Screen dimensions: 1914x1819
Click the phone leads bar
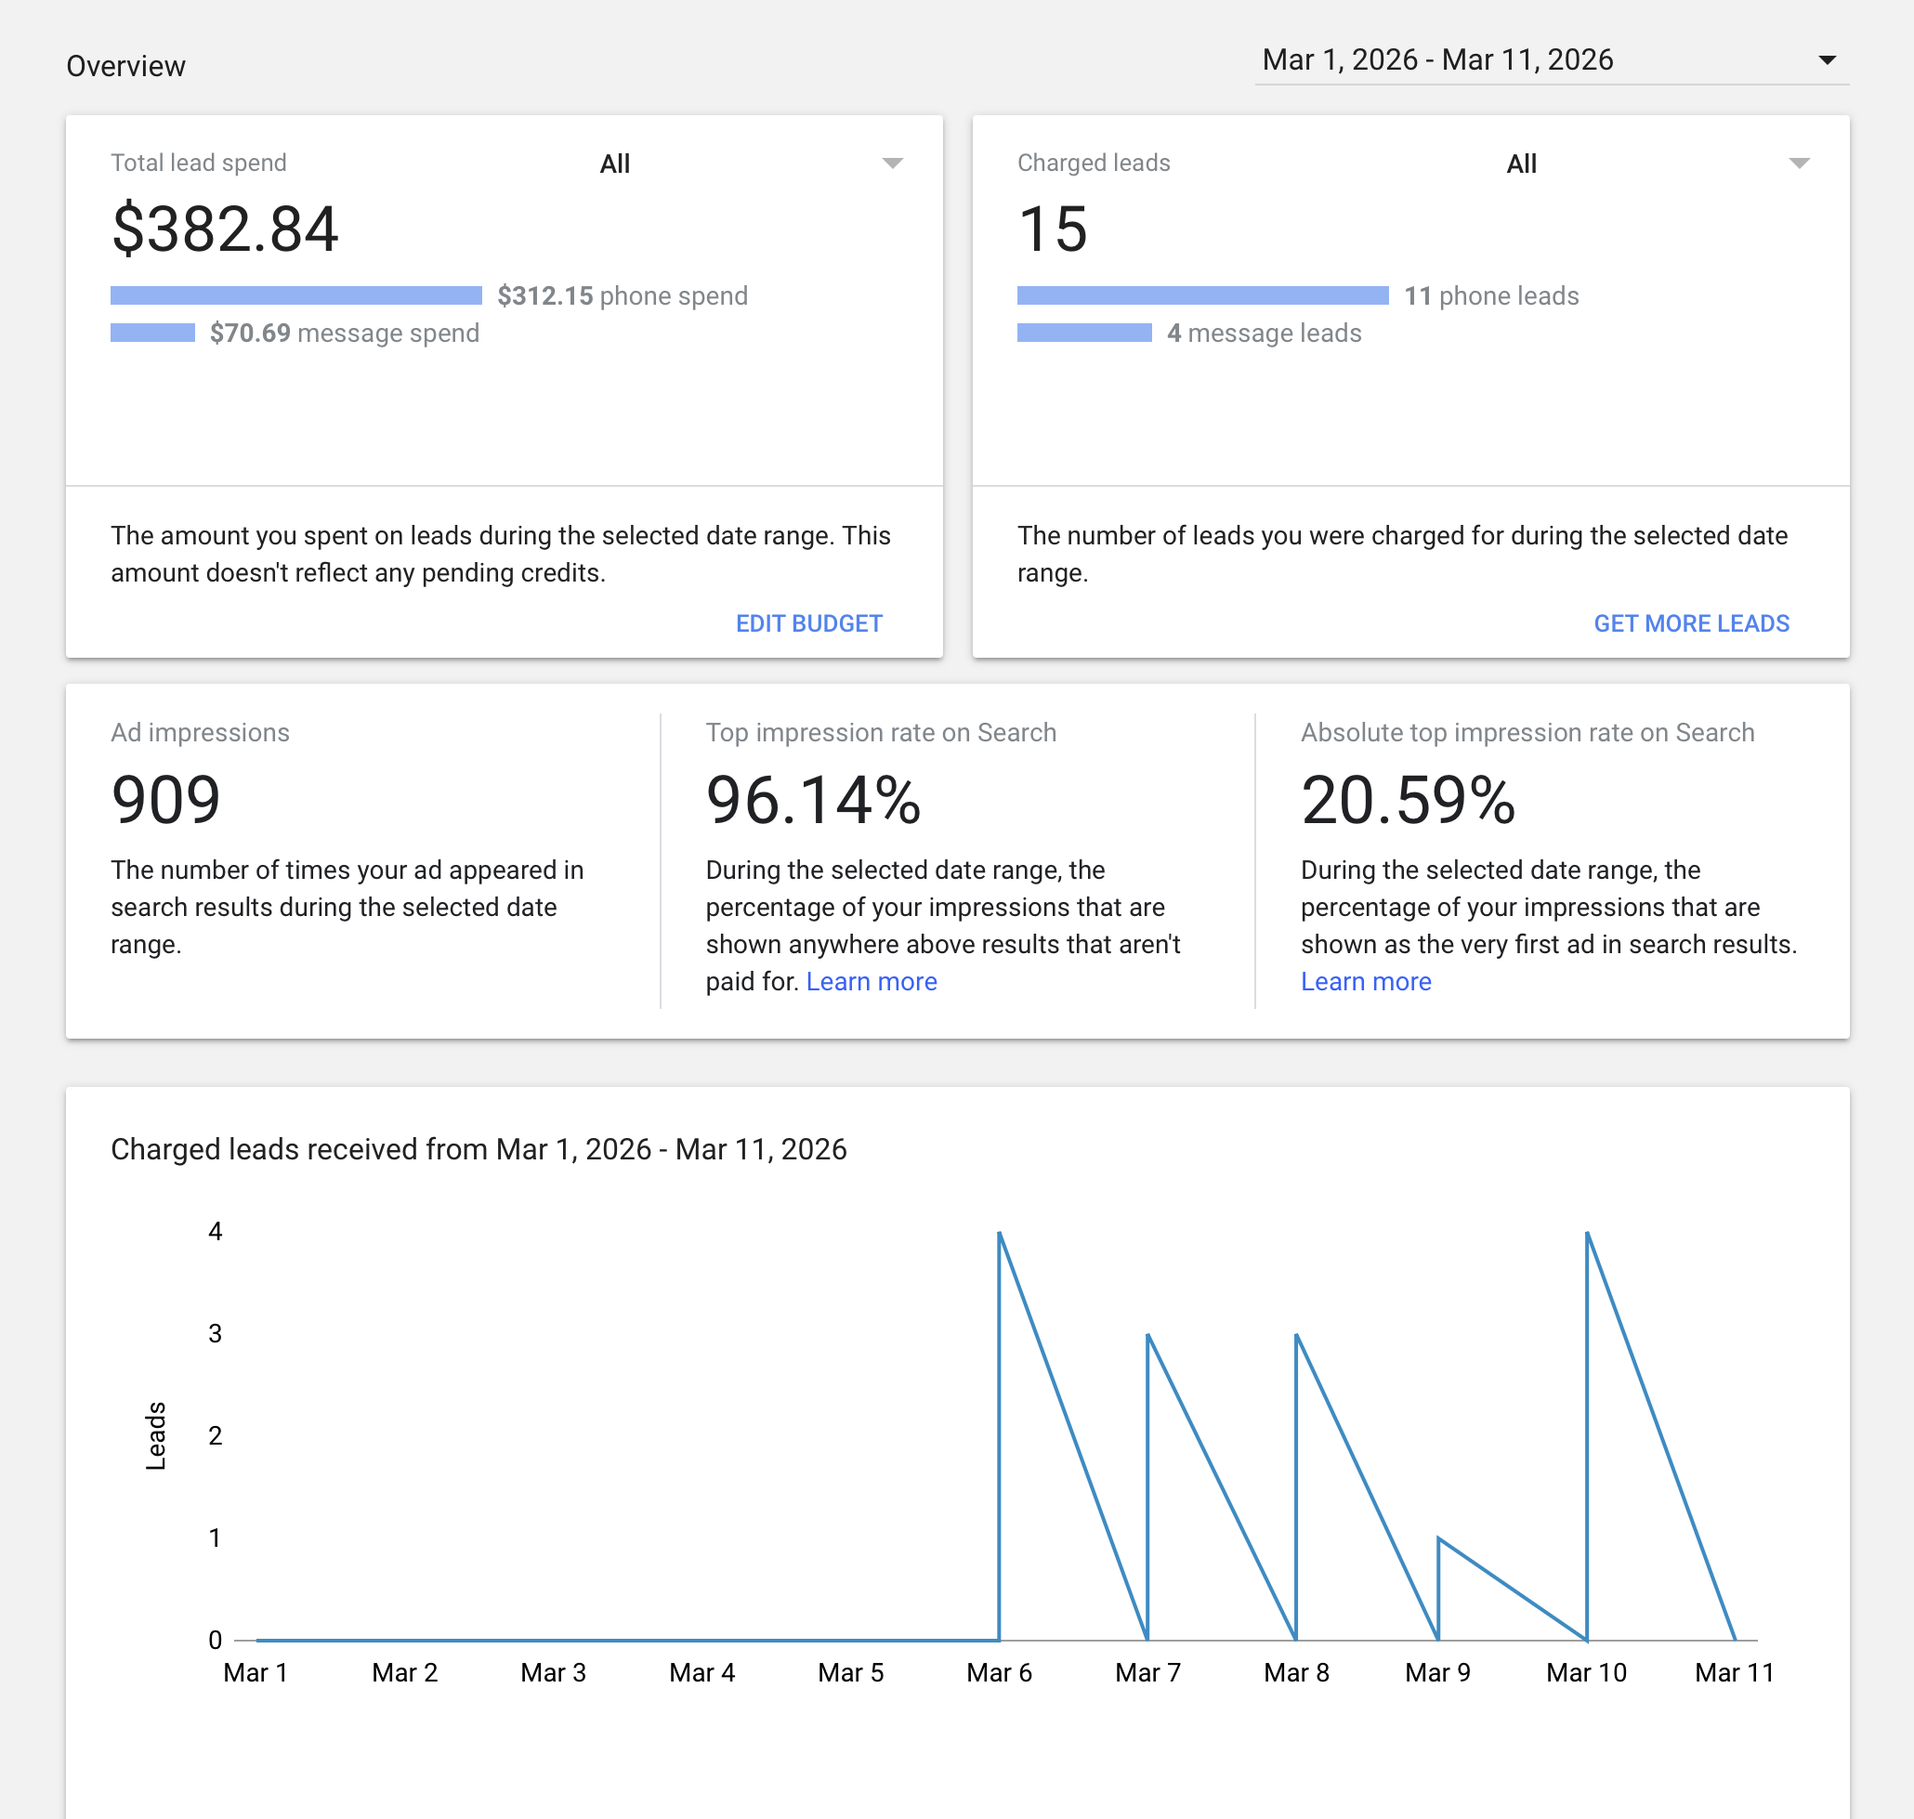(1202, 295)
